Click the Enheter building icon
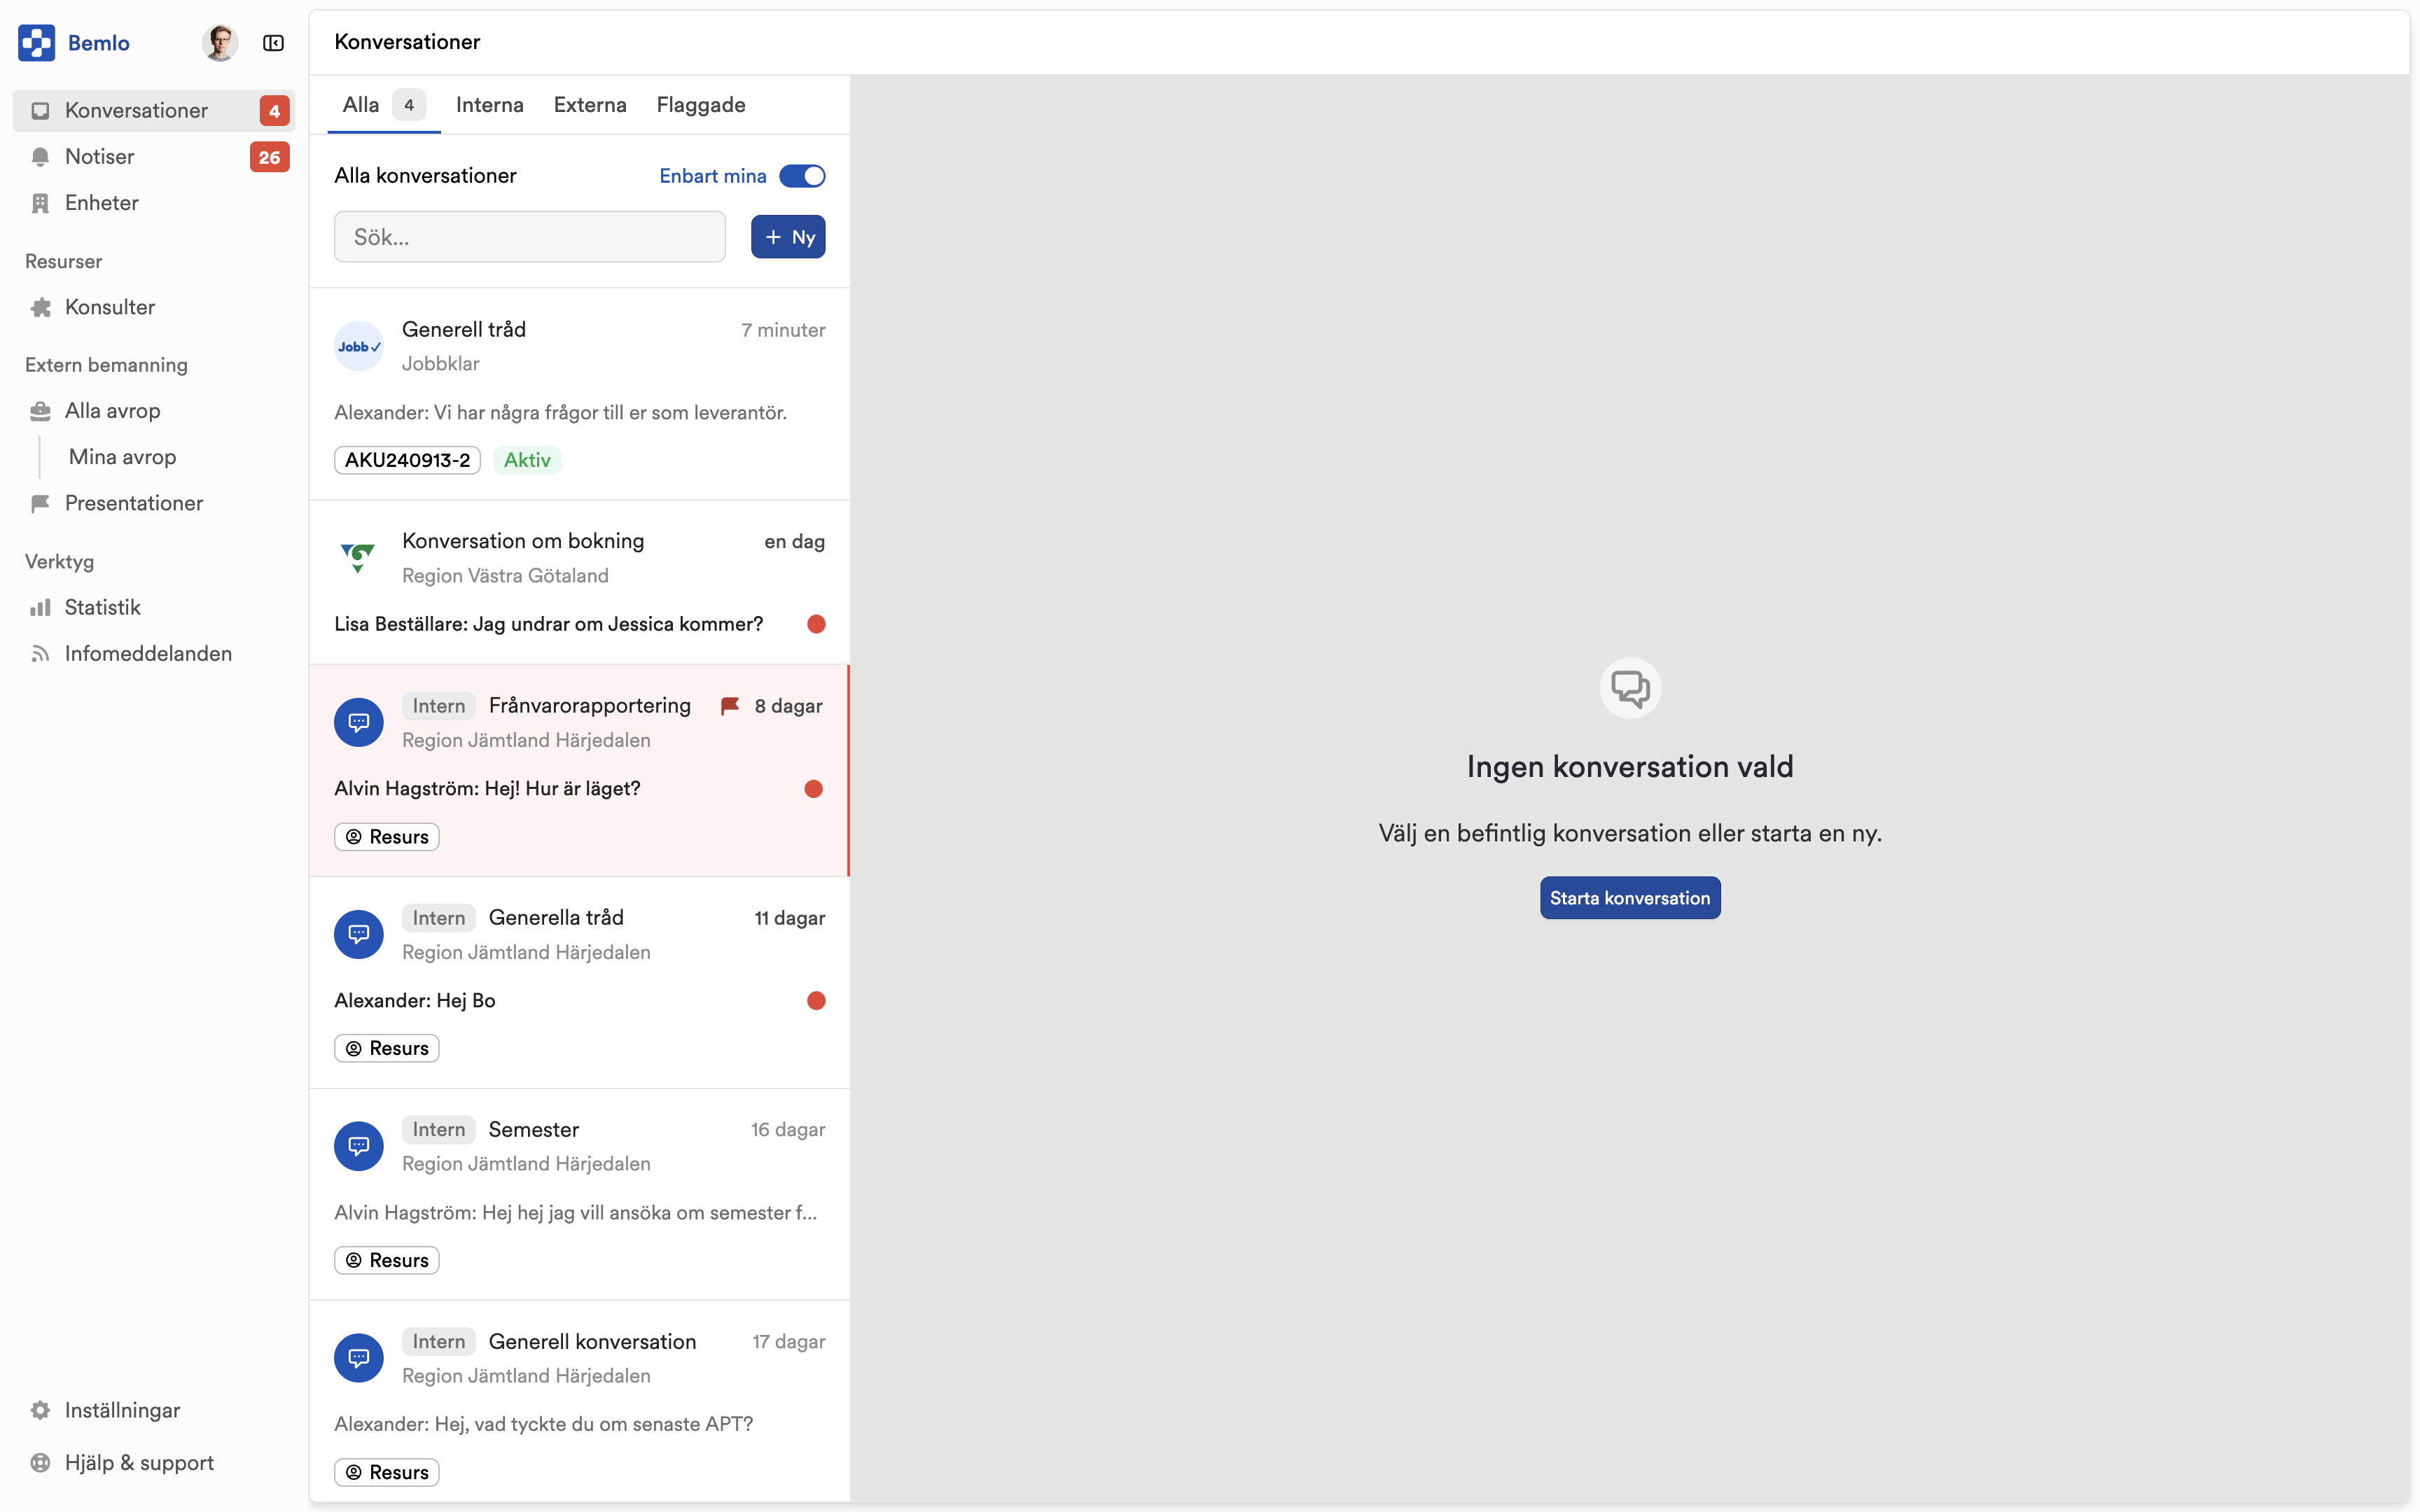Screen dimensions: 2420x1512 (40, 203)
